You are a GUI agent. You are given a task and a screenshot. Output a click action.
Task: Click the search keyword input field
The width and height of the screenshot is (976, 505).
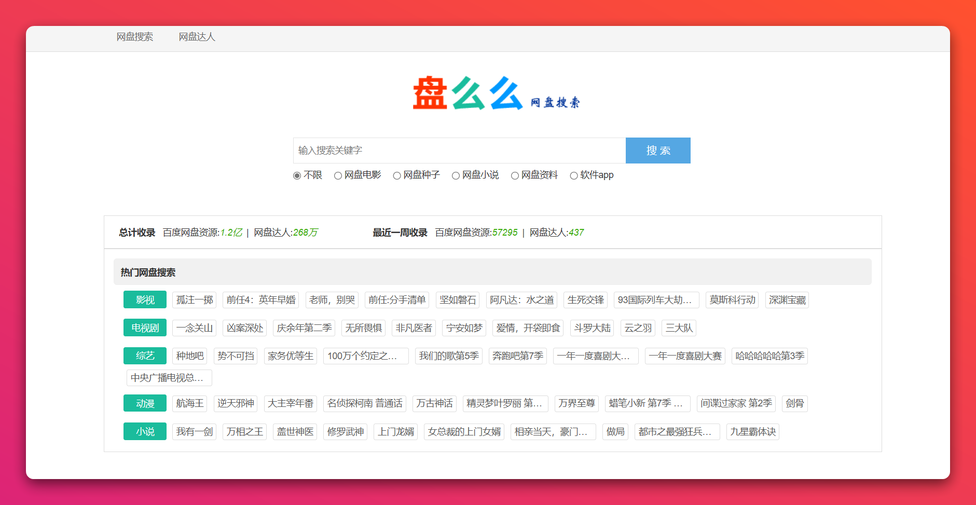point(459,151)
